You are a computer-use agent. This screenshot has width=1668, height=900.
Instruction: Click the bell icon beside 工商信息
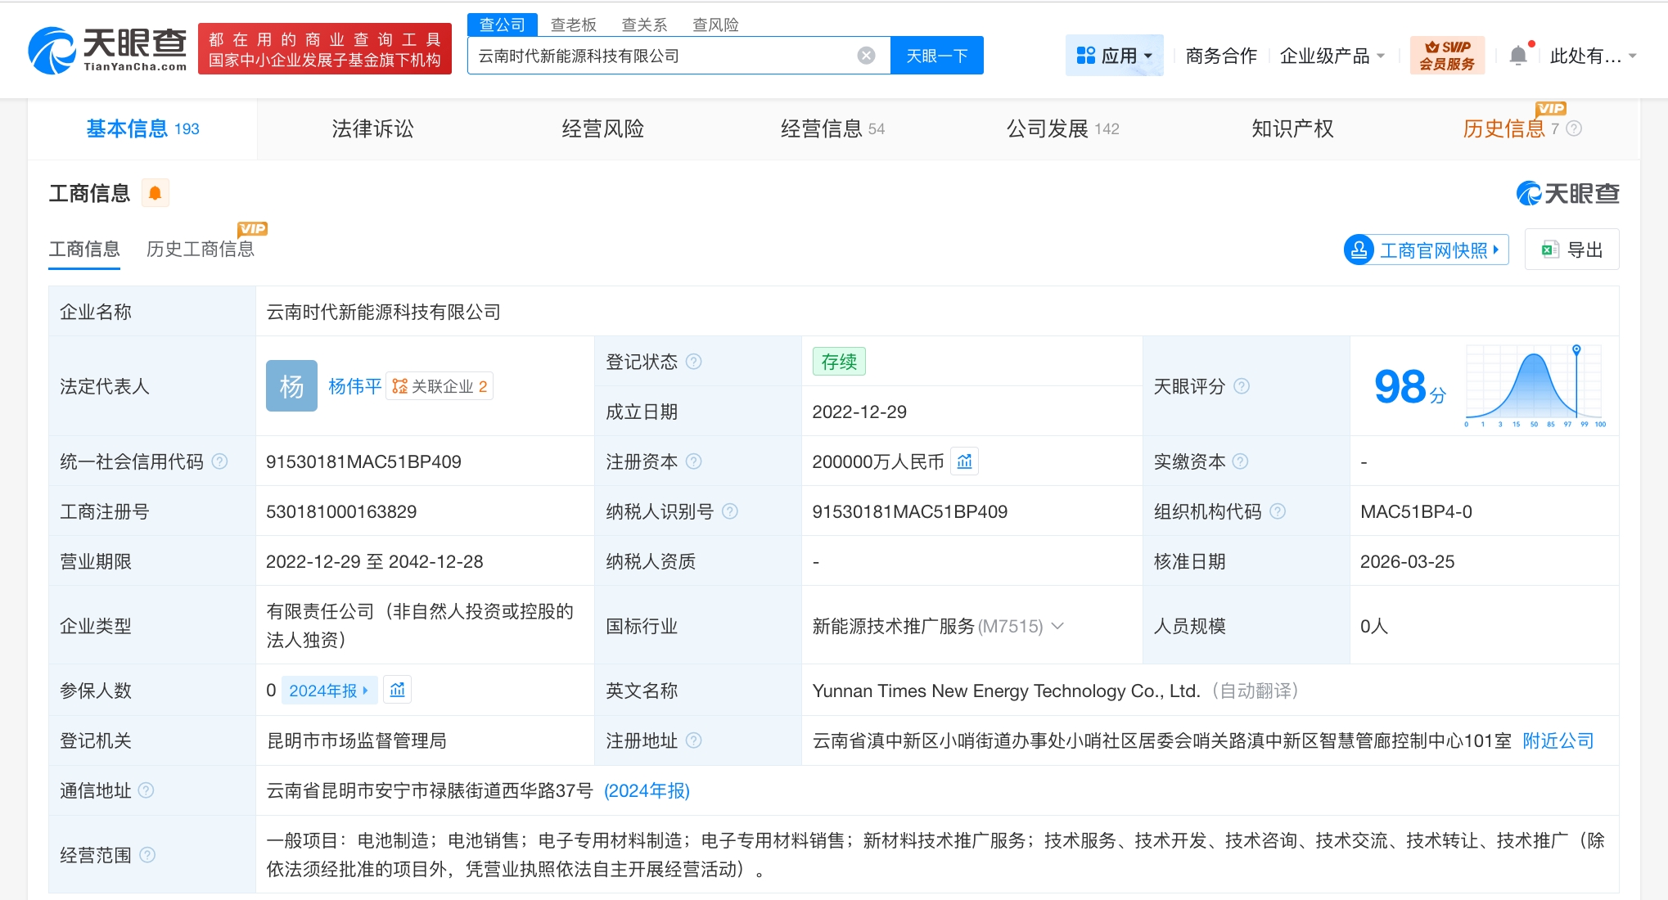click(x=156, y=192)
